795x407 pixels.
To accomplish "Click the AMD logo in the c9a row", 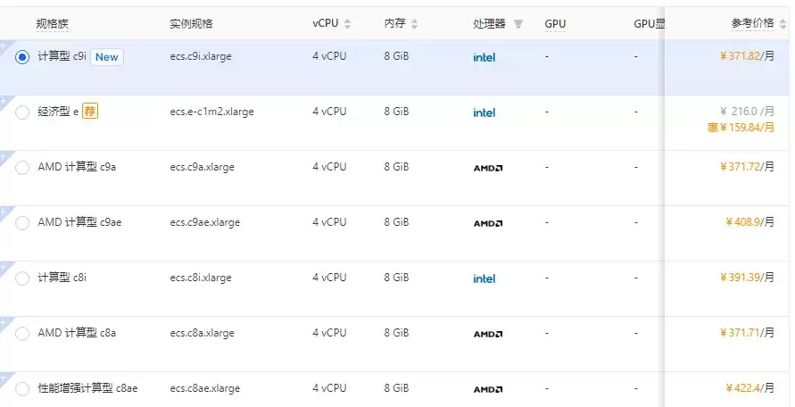I will 488,168.
